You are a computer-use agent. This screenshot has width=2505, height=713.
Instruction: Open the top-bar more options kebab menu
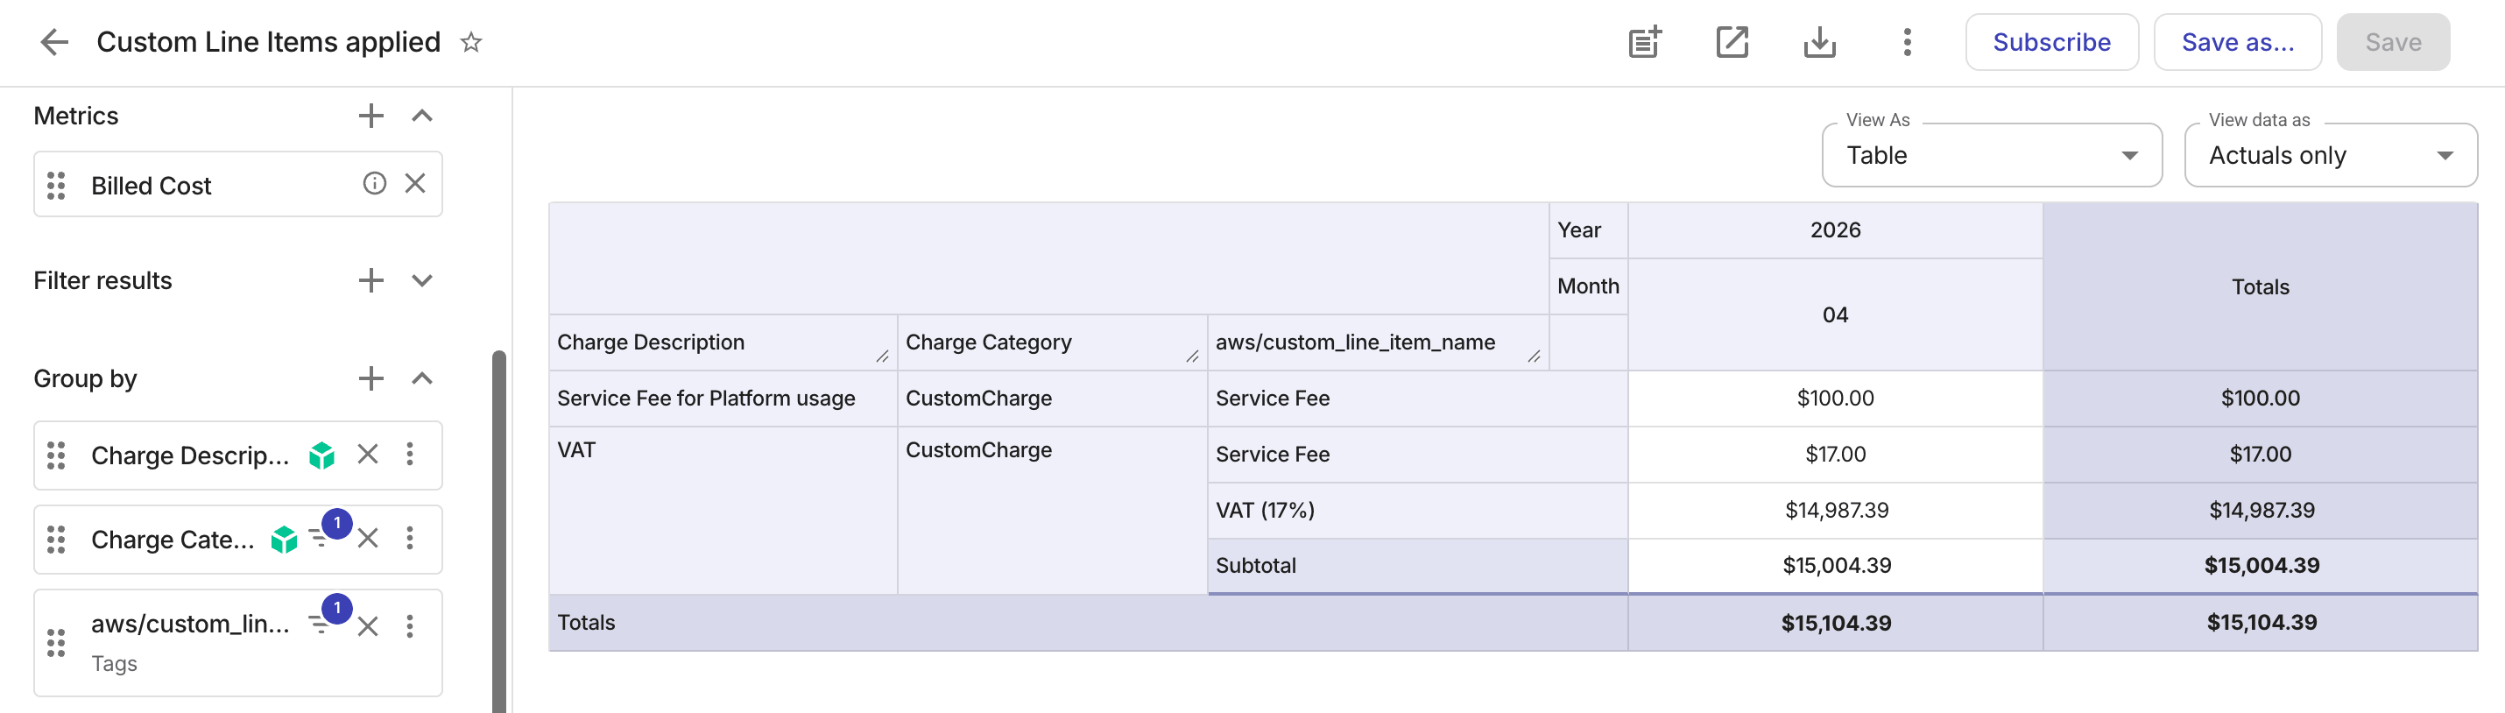point(1907,42)
